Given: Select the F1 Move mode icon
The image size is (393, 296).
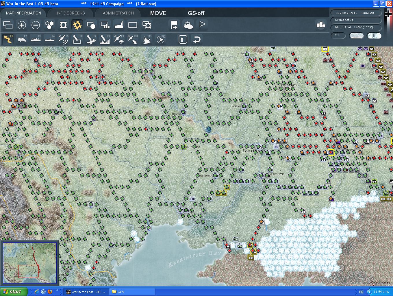Looking at the screenshot, I should tap(8, 39).
